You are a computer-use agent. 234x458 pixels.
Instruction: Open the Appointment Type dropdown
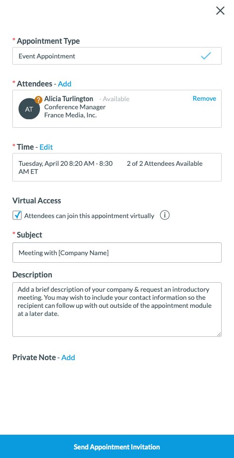[x=117, y=56]
